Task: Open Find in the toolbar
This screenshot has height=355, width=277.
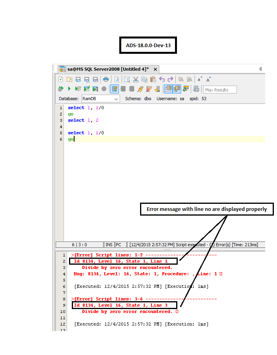Action: (181, 79)
